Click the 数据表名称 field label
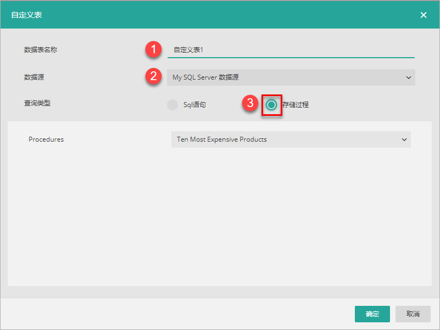 (x=40, y=49)
